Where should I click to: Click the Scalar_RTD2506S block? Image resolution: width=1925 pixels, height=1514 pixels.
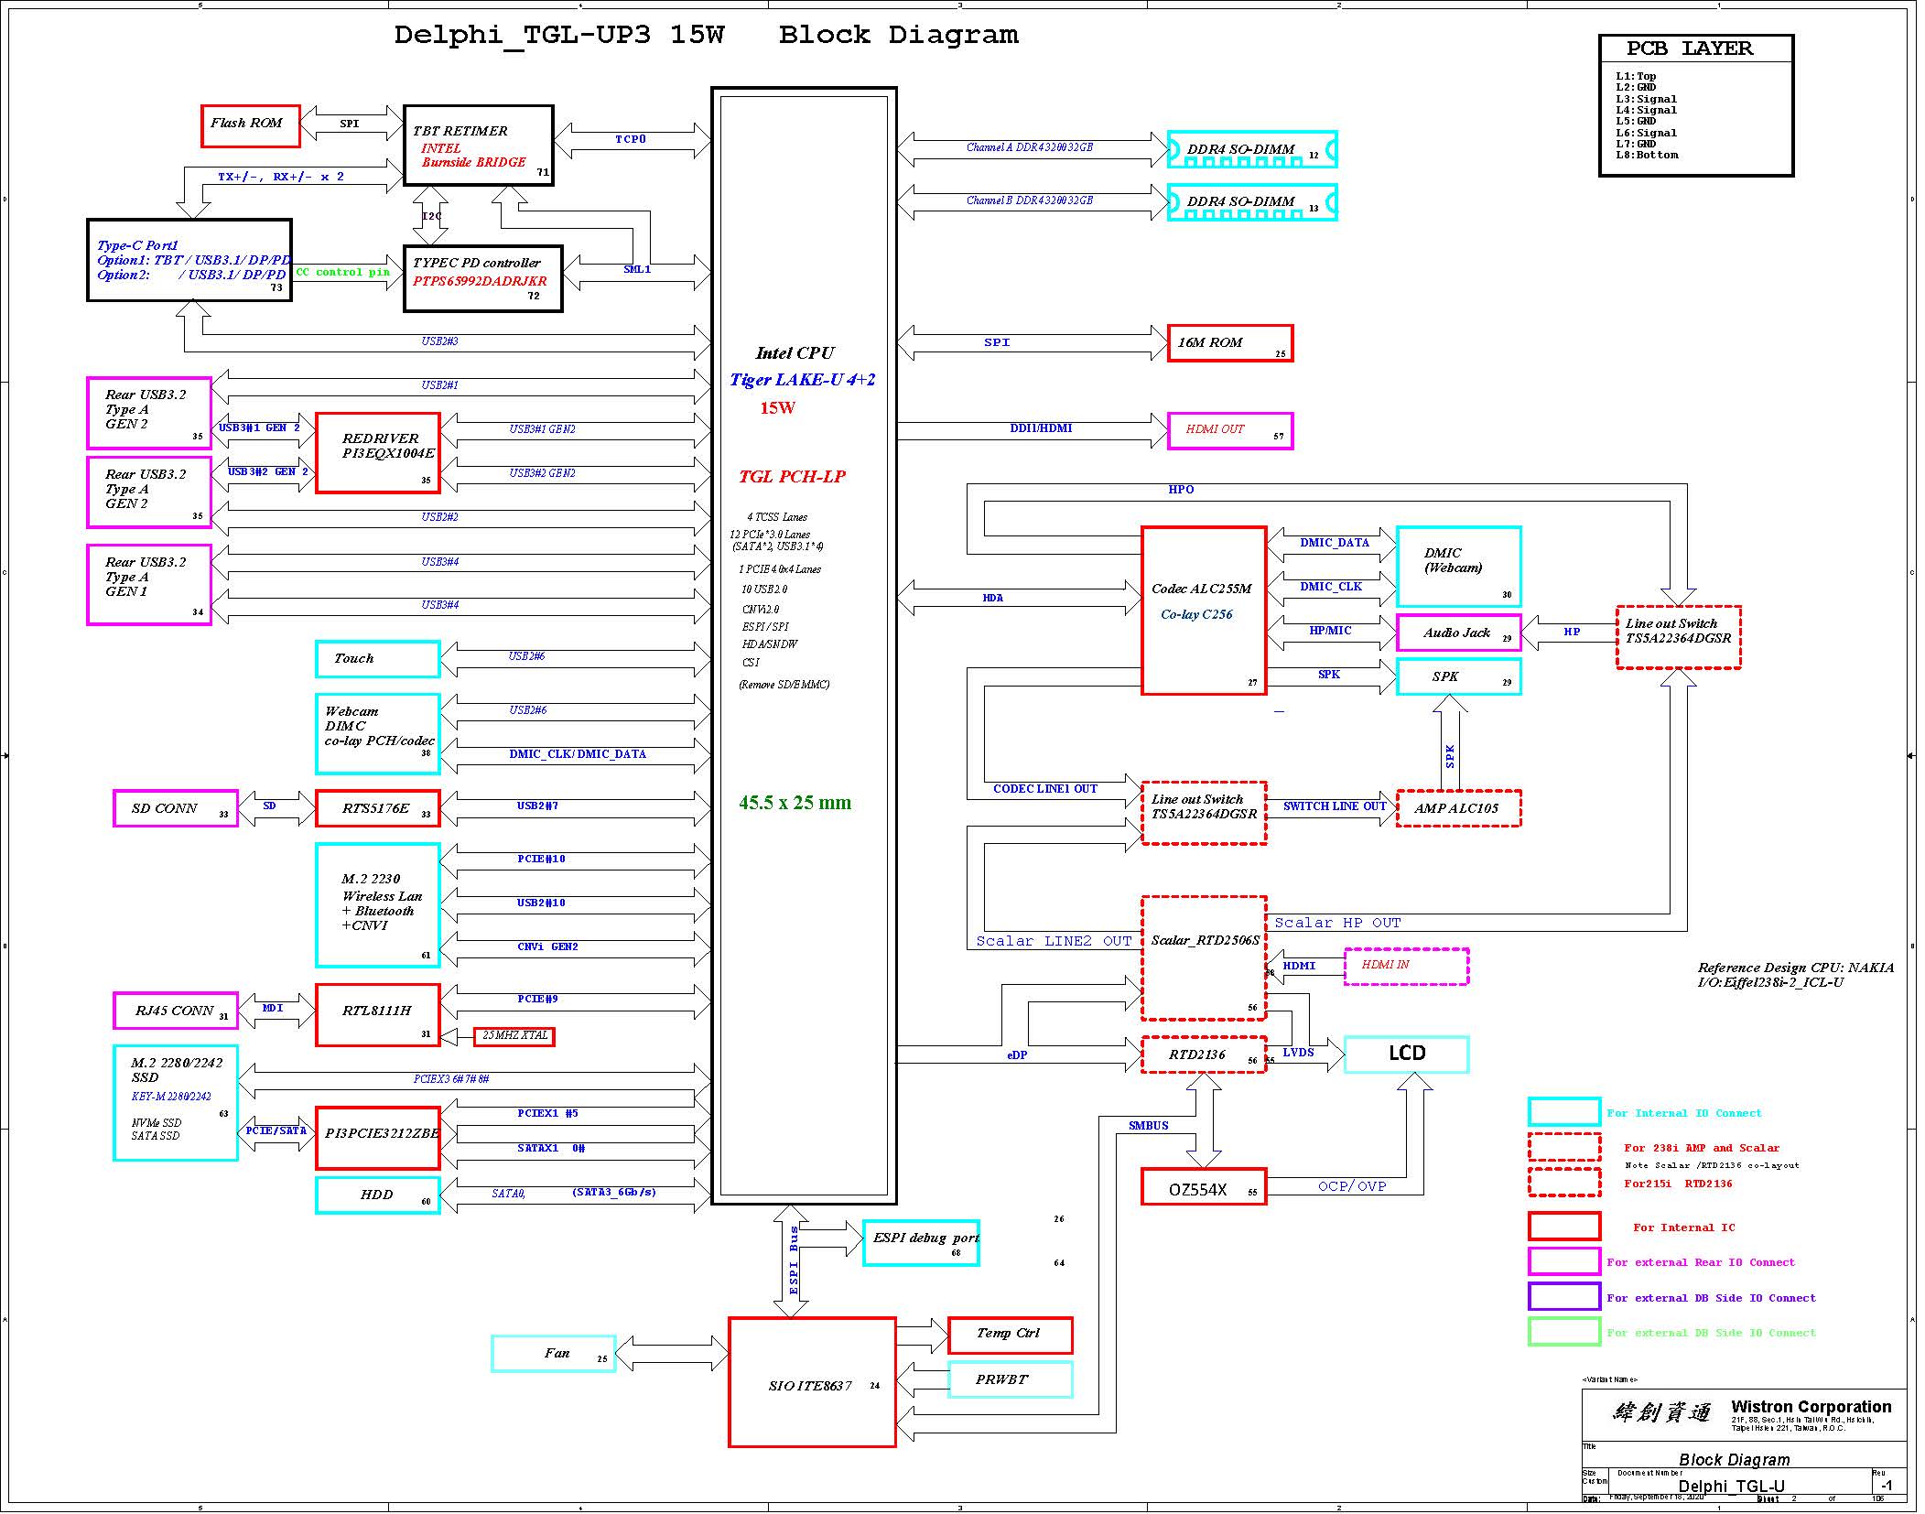click(1204, 958)
